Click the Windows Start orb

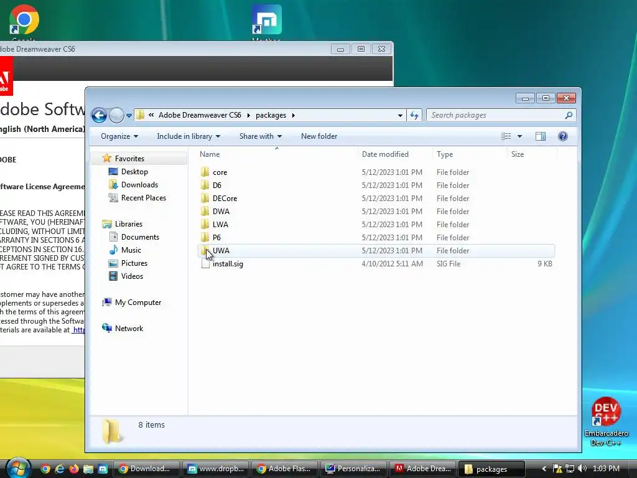click(18, 468)
